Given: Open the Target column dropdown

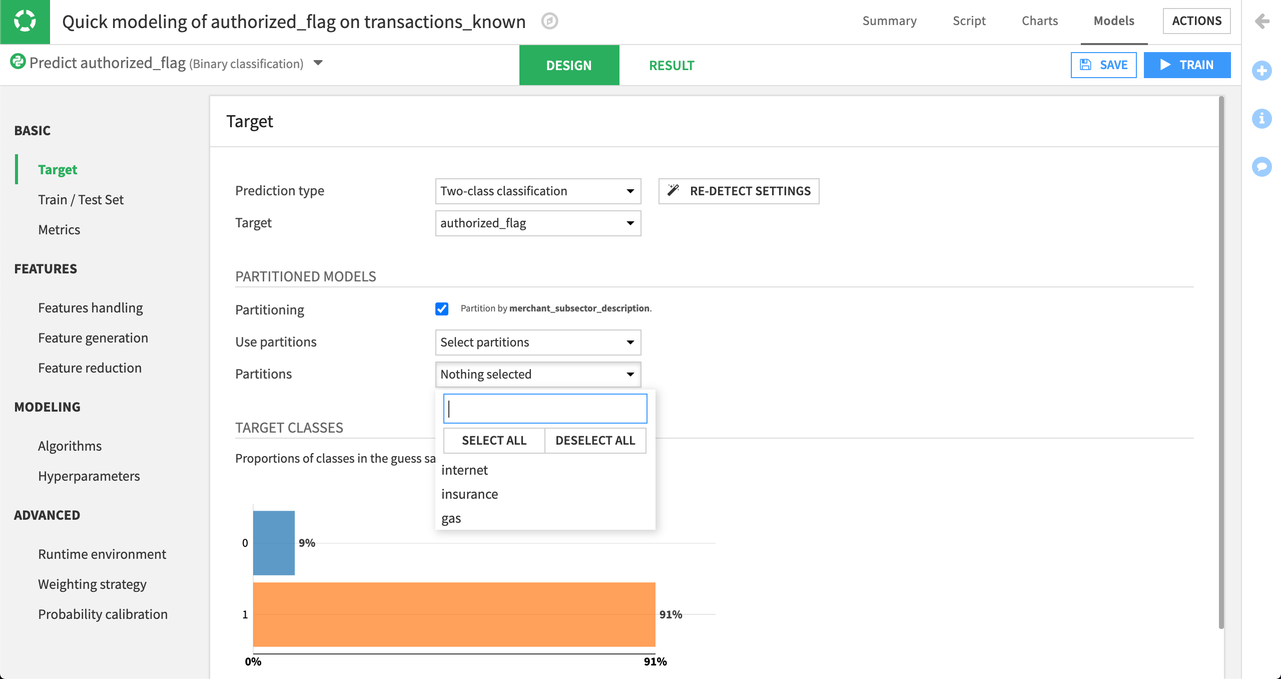Looking at the screenshot, I should 537,223.
